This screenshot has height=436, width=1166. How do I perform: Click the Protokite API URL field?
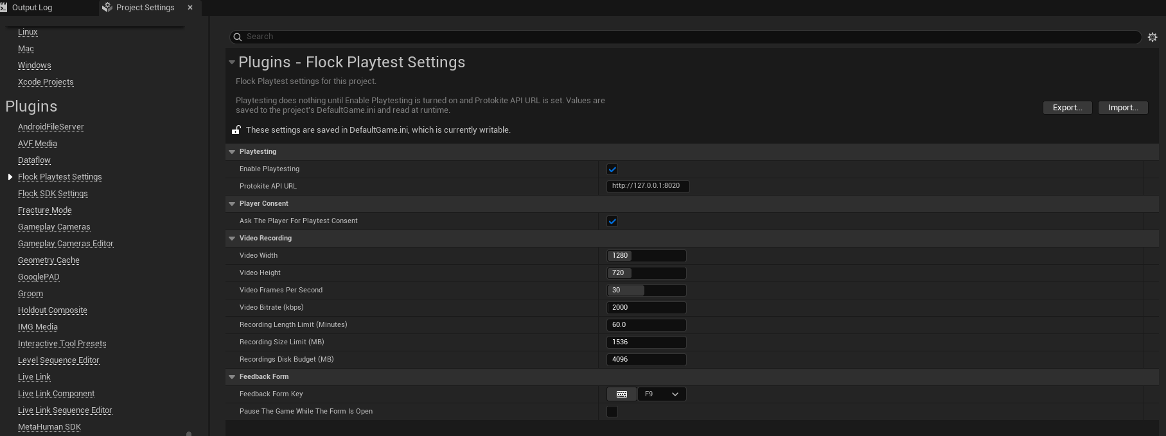click(x=648, y=186)
